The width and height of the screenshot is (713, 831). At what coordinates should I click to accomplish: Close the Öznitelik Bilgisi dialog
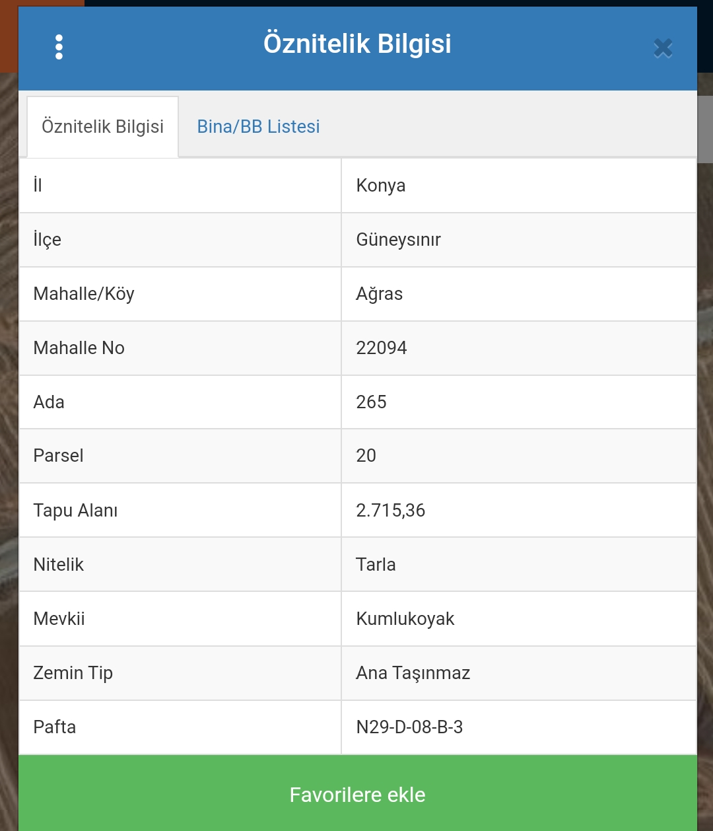pyautogui.click(x=663, y=48)
